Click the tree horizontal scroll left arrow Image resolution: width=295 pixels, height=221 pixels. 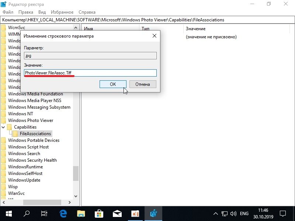pos(4,202)
